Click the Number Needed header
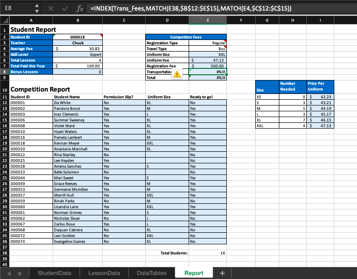The image size is (357, 279). click(292, 87)
